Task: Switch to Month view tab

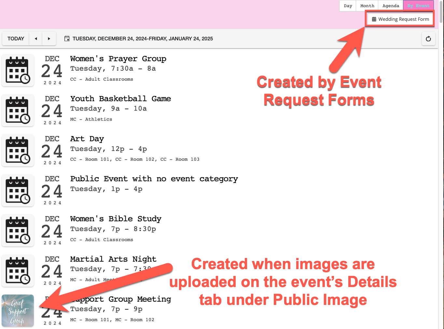Action: pos(367,6)
